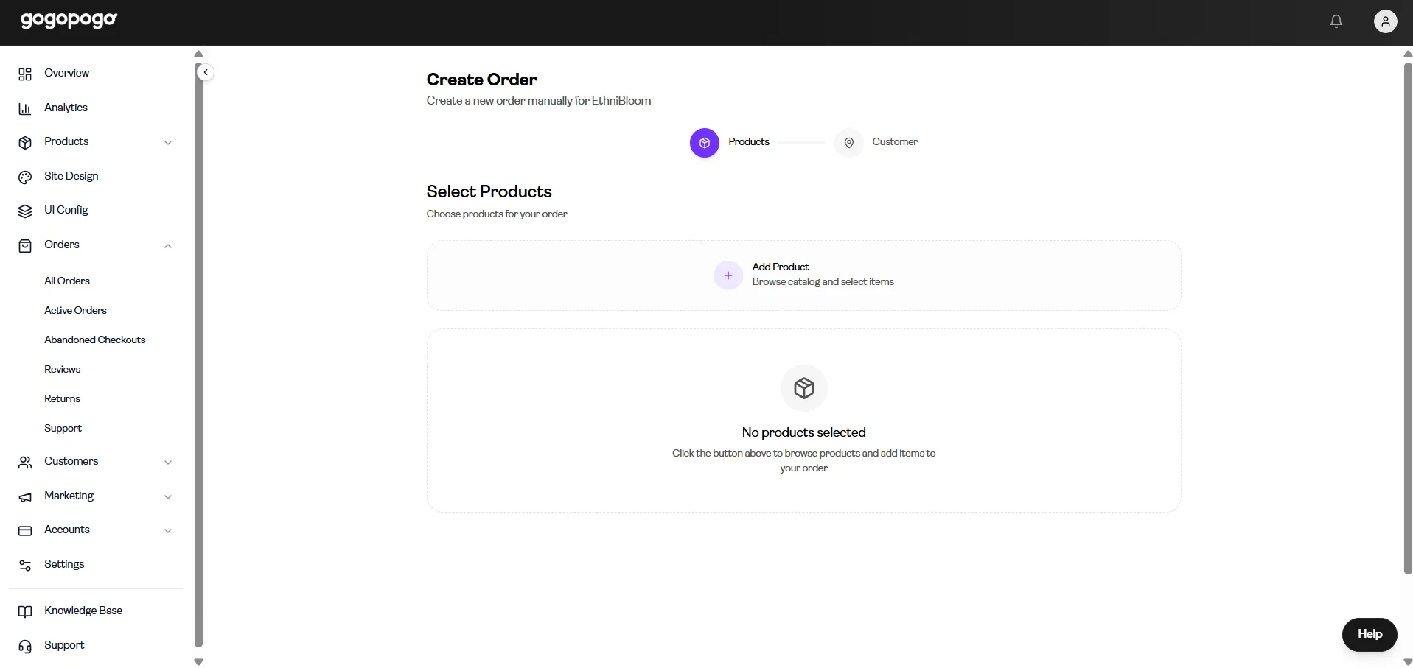Viewport: 1413px width, 668px height.
Task: Expand the Accounts menu chevron
Action: pyautogui.click(x=168, y=531)
